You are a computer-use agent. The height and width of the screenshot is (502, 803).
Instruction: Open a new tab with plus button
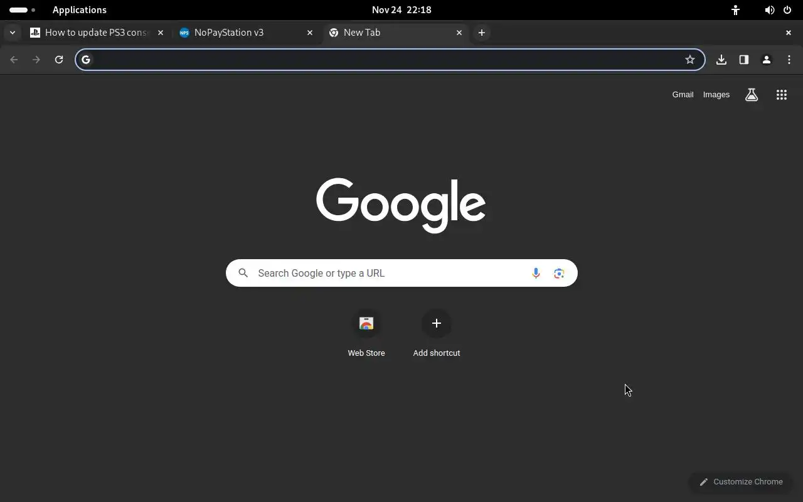482,33
